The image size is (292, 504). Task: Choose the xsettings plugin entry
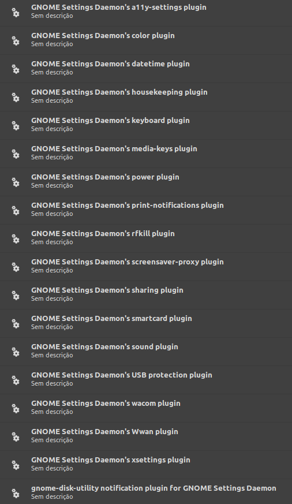(x=146, y=465)
